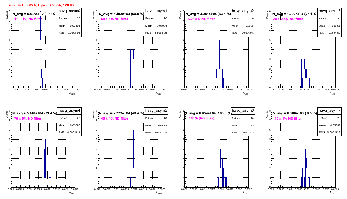Click RMS 0.0001118 in havg_asym4 stats
This screenshot has height=199, width=347.
69,133
